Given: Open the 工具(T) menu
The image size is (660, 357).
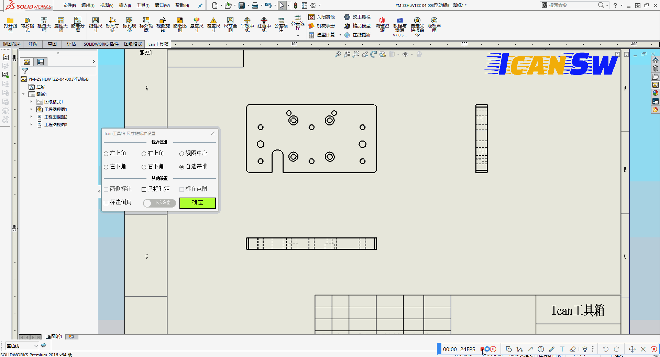Looking at the screenshot, I should coord(143,5).
